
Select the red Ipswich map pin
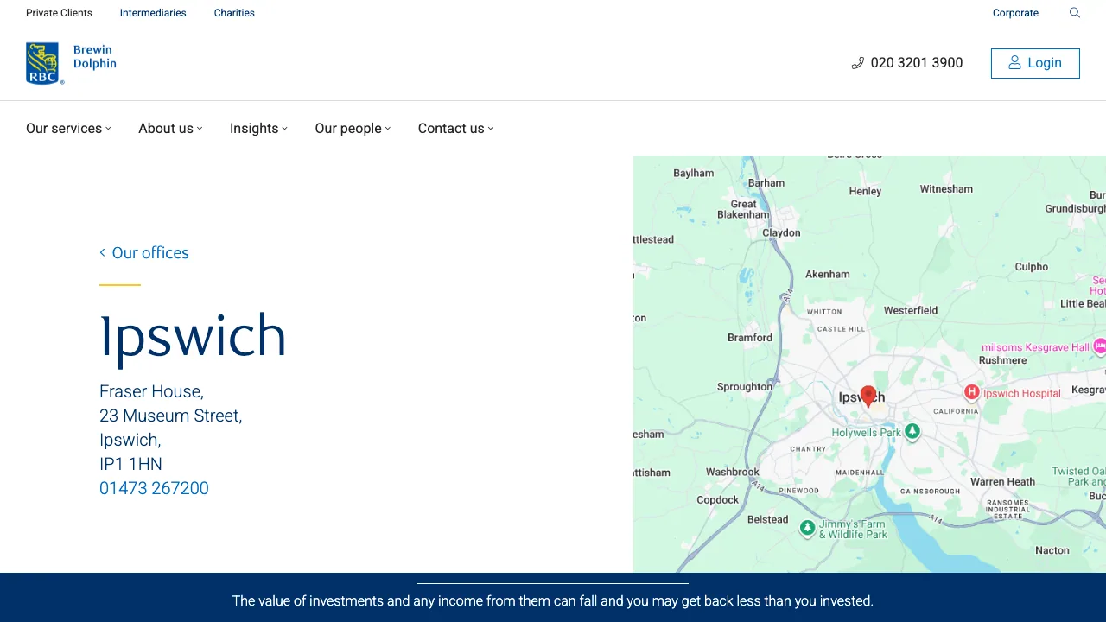[868, 395]
